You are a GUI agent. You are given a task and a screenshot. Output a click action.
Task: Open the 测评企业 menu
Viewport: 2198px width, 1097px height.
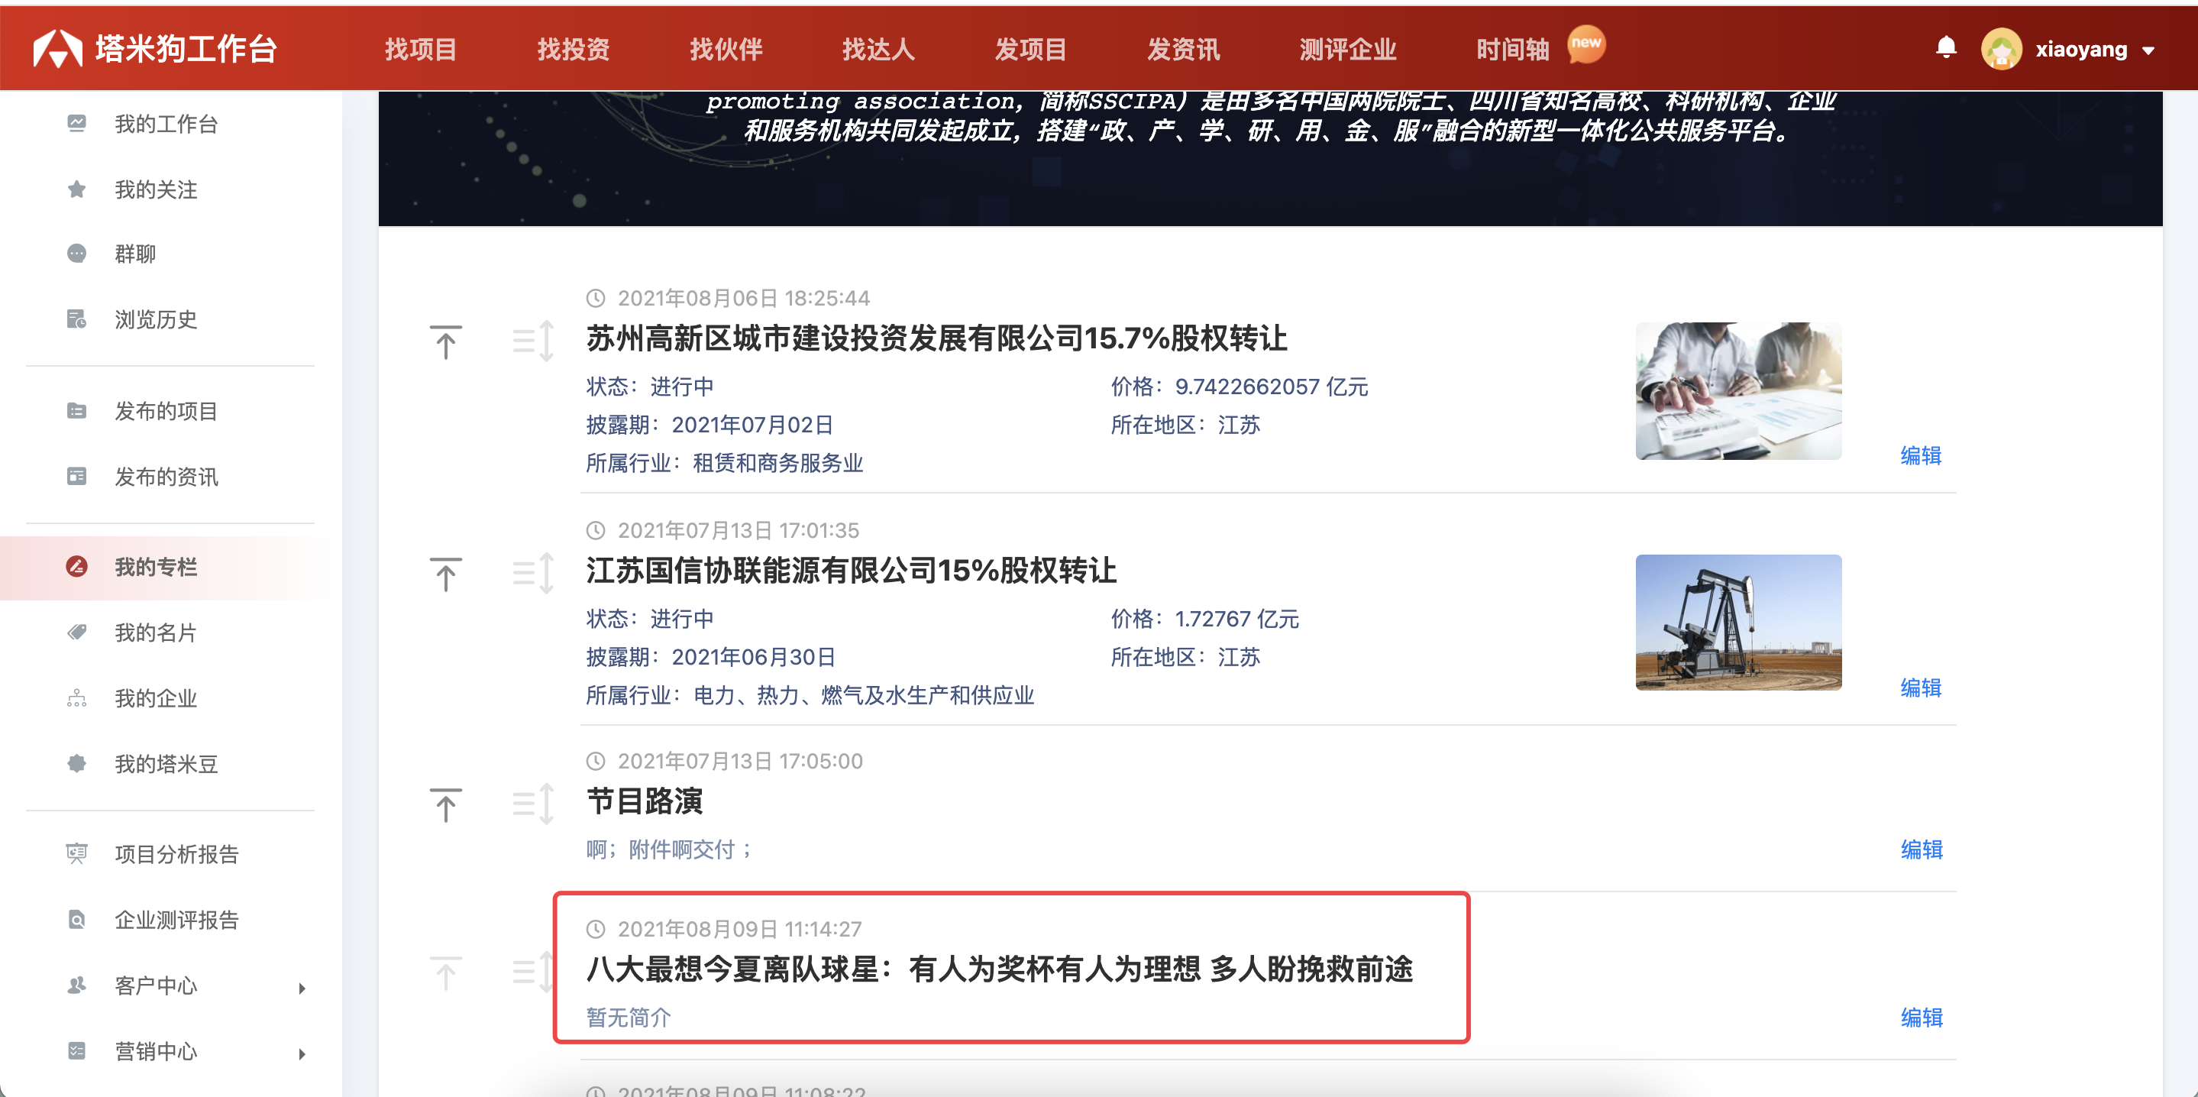tap(1348, 50)
